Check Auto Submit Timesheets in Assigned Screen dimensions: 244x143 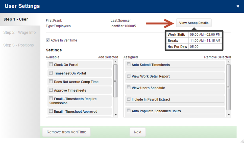[129, 64]
